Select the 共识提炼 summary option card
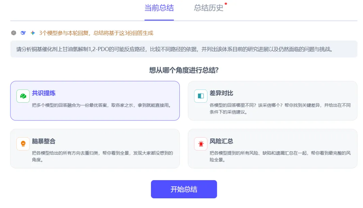The image size is (363, 208). click(95, 101)
